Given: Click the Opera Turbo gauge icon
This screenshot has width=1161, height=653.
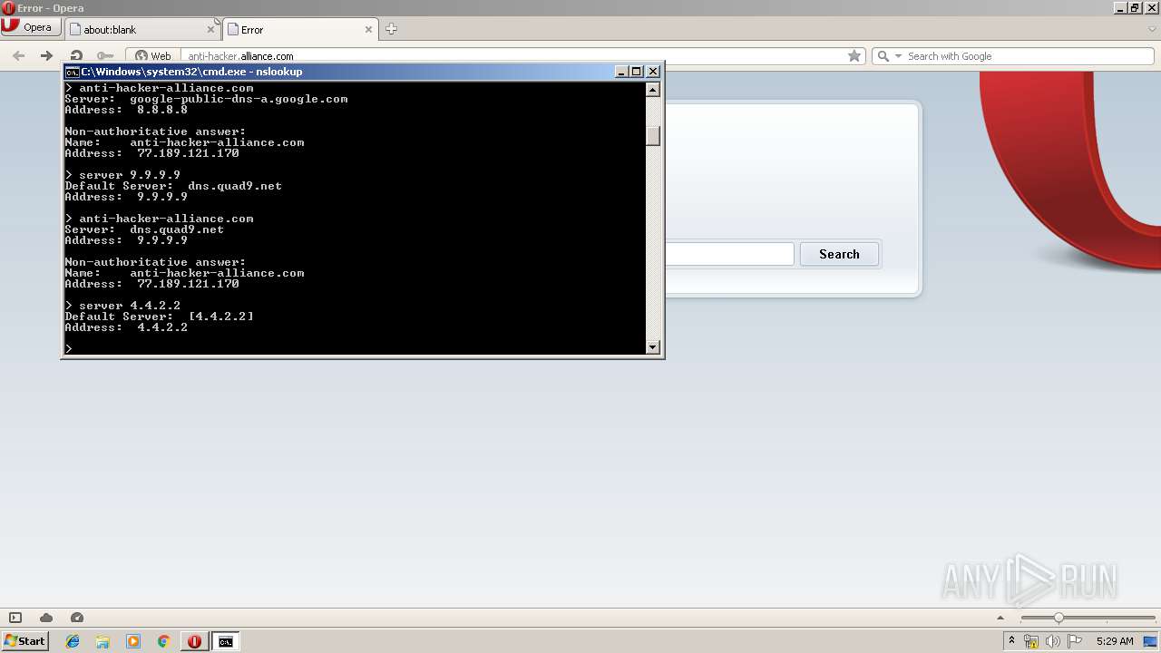Looking at the screenshot, I should tap(77, 618).
